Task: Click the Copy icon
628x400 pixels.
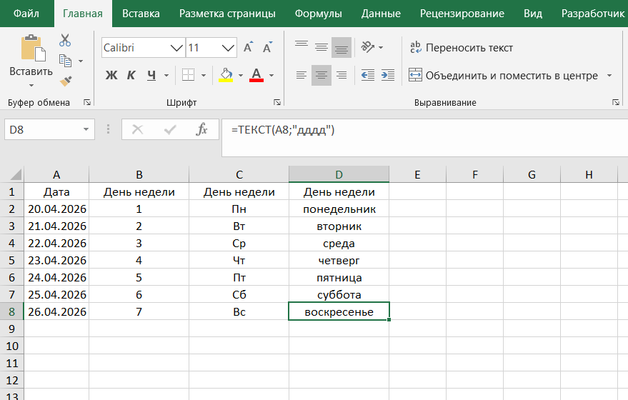Action: [x=65, y=61]
